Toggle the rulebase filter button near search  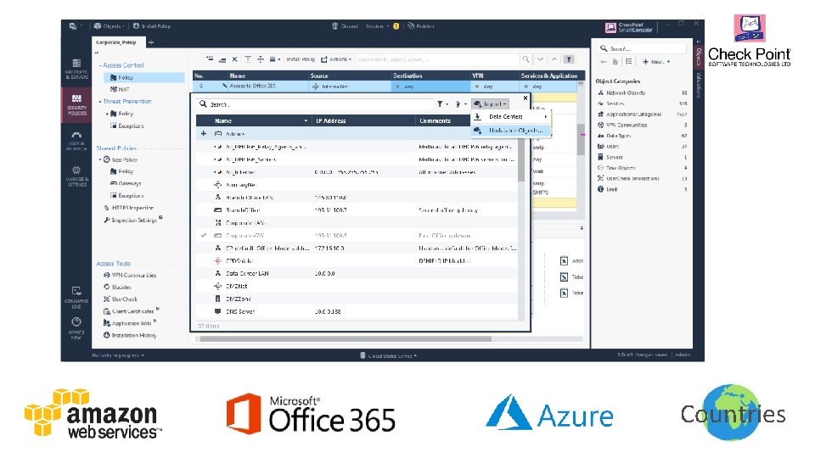coord(569,59)
